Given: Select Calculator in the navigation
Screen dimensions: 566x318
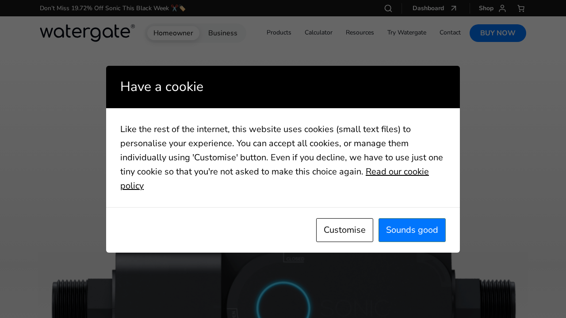Looking at the screenshot, I should point(318,32).
